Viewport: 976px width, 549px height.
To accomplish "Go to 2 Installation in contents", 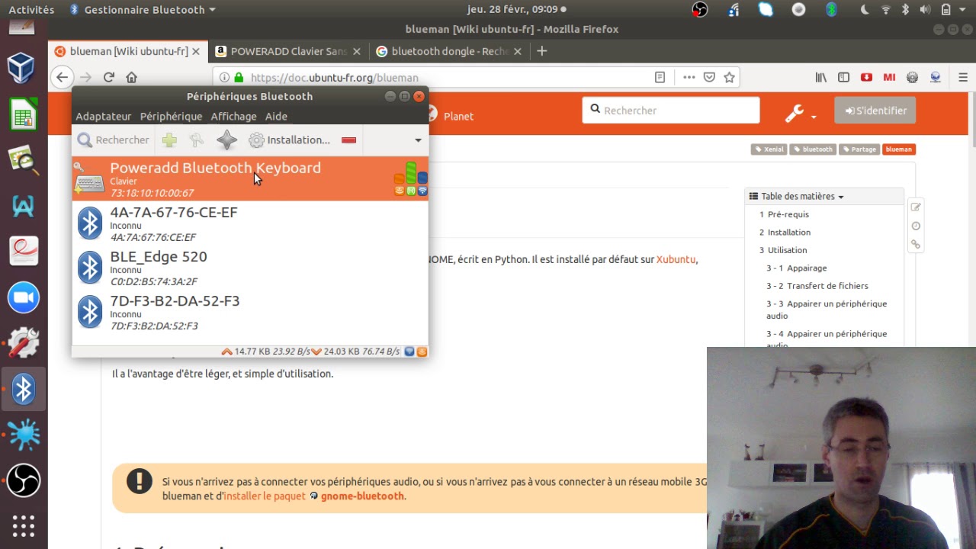I will pyautogui.click(x=785, y=233).
